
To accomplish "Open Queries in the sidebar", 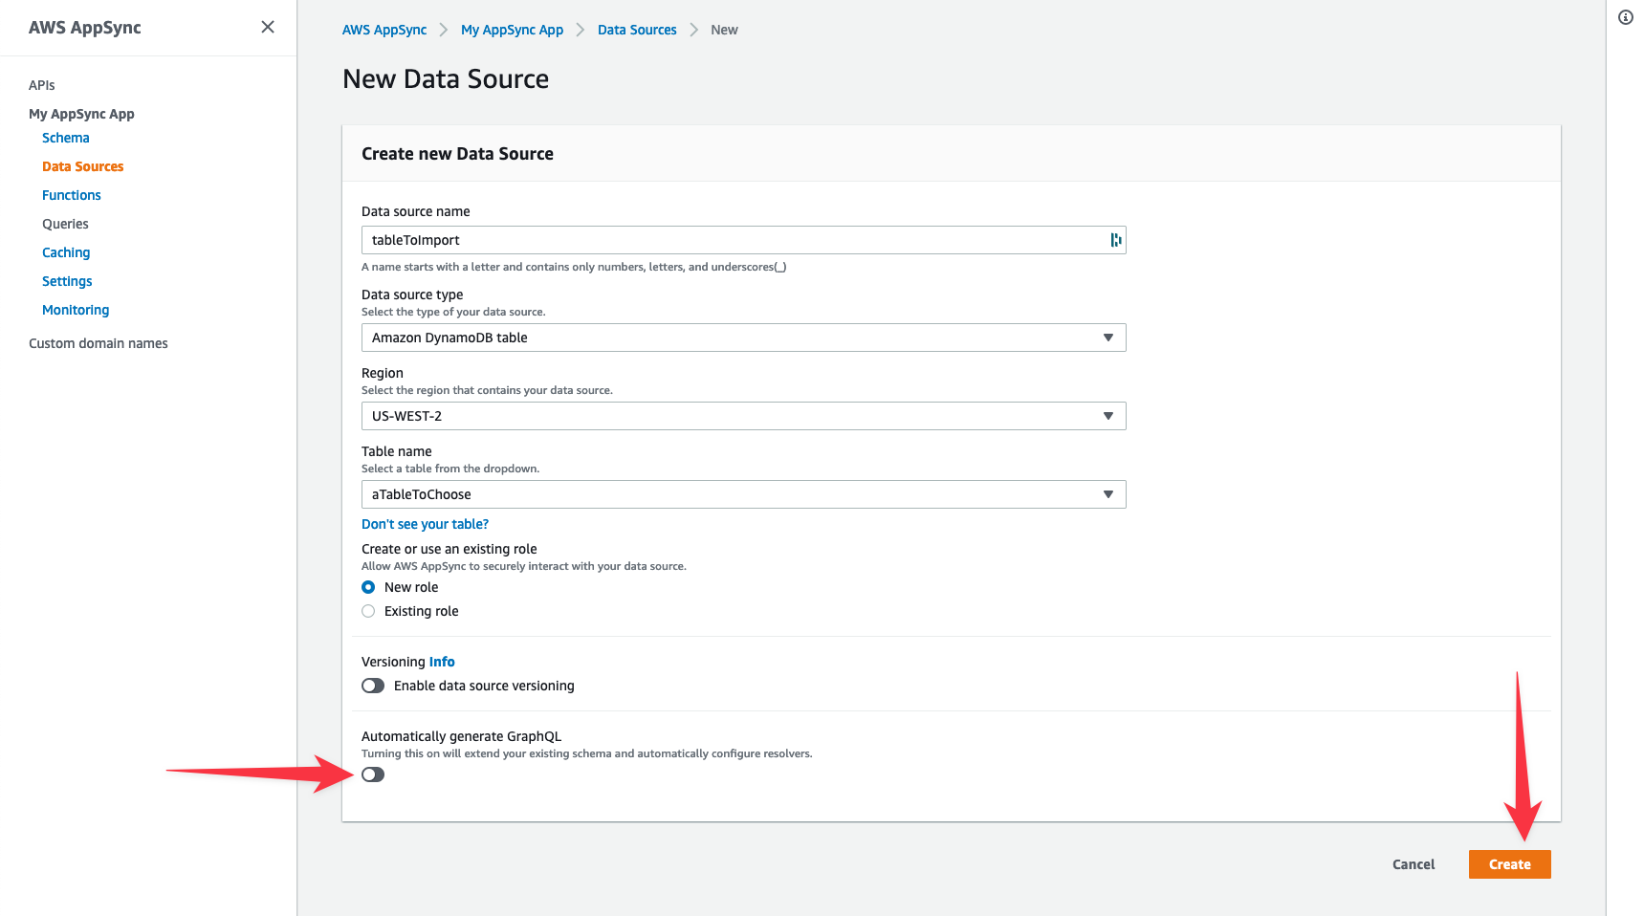I will [65, 224].
